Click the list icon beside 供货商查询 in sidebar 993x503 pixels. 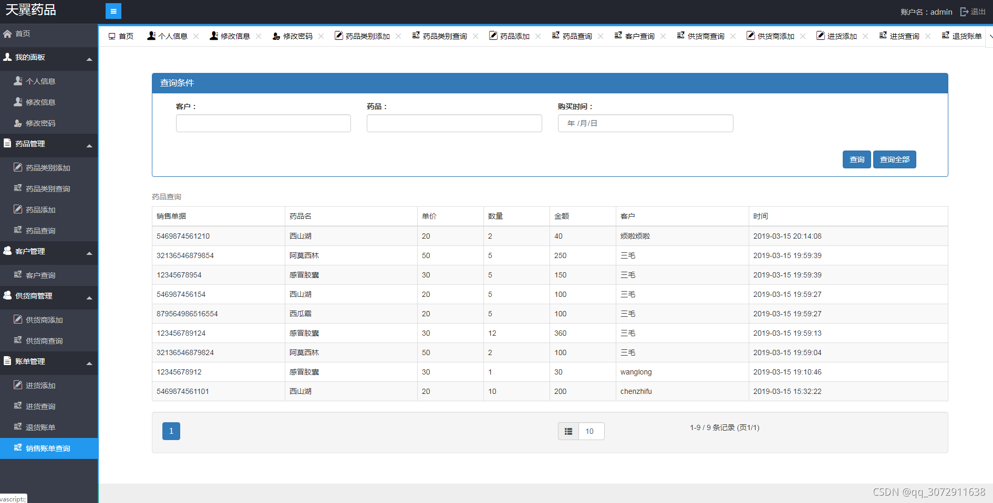18,340
